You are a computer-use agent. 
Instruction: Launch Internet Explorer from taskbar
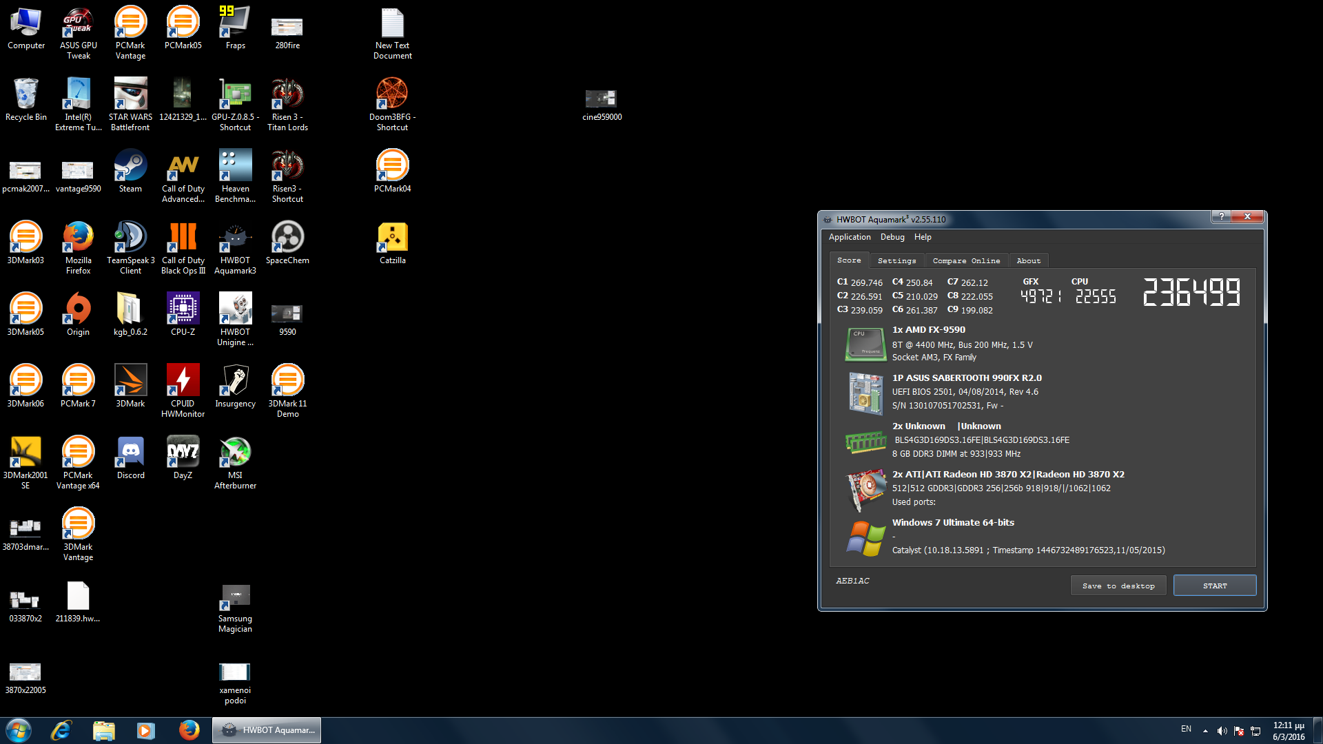[x=61, y=730]
